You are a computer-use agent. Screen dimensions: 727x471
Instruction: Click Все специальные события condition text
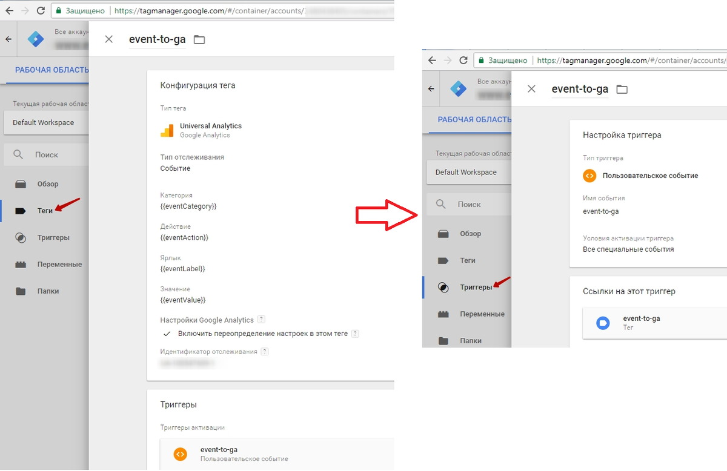click(x=628, y=249)
